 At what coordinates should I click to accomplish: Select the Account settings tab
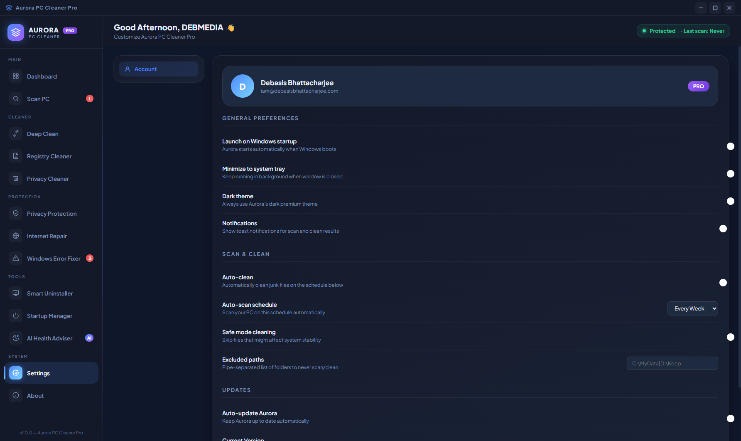coord(159,69)
